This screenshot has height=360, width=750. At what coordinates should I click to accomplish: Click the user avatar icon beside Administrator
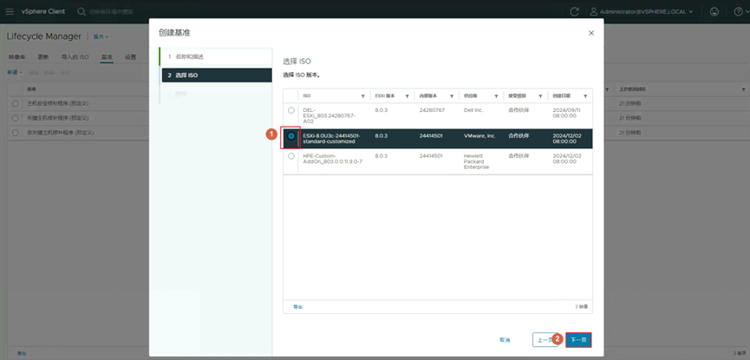click(x=594, y=11)
